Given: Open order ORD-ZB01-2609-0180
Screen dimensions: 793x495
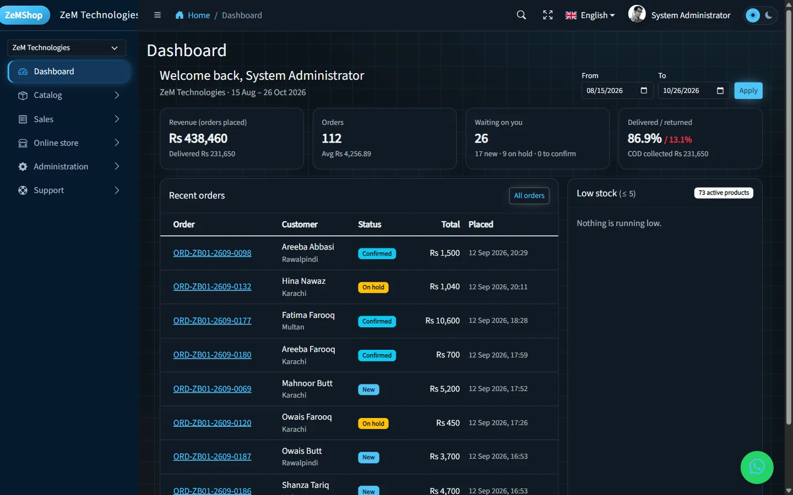Looking at the screenshot, I should coord(212,355).
